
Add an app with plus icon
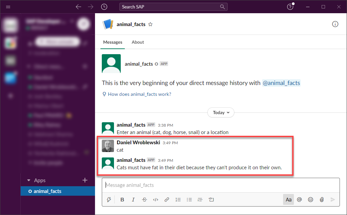[85, 180]
